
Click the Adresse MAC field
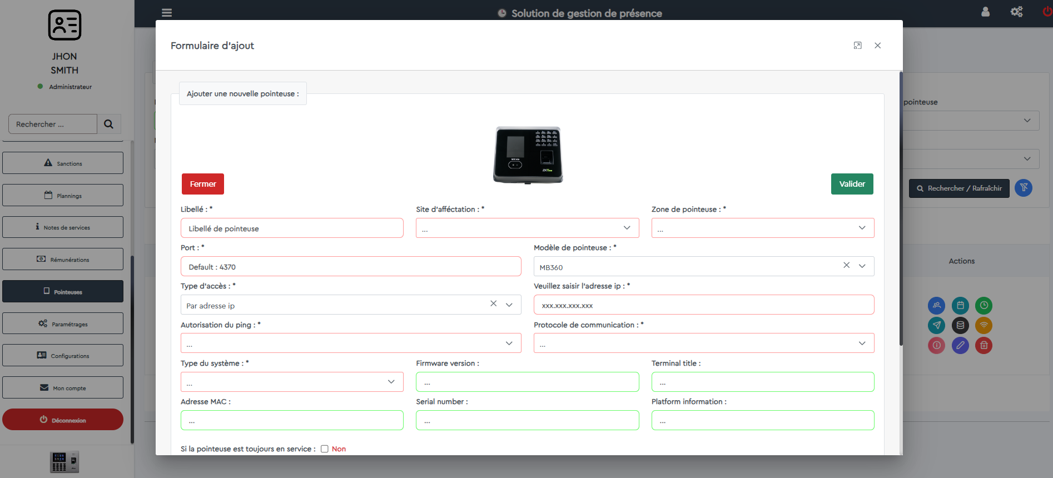click(x=292, y=420)
